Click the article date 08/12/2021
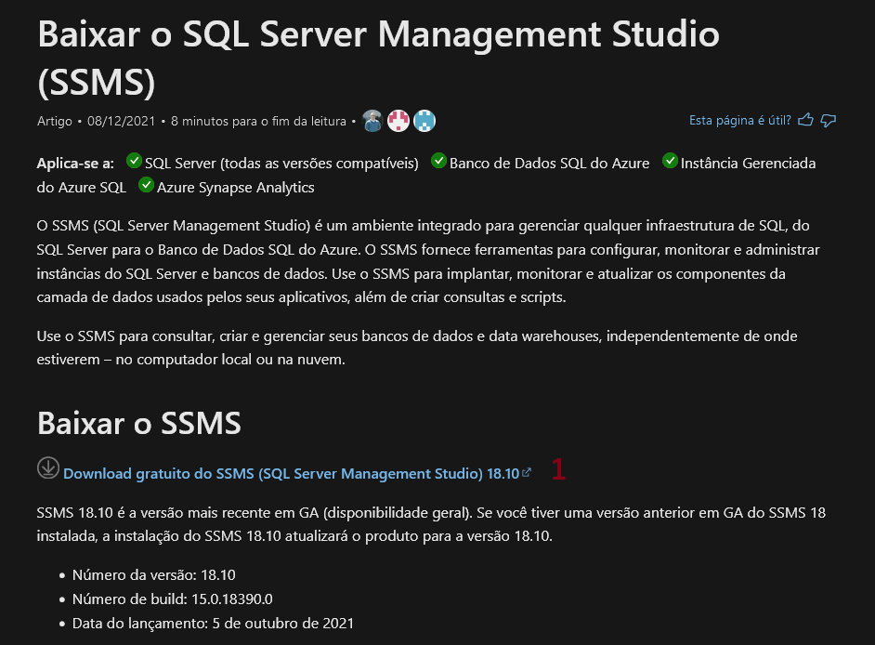 (x=121, y=121)
